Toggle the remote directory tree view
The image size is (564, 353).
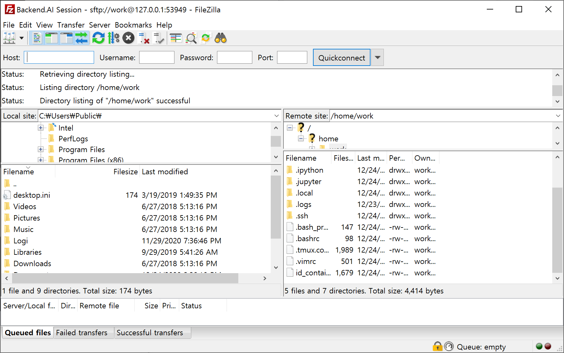tap(67, 38)
